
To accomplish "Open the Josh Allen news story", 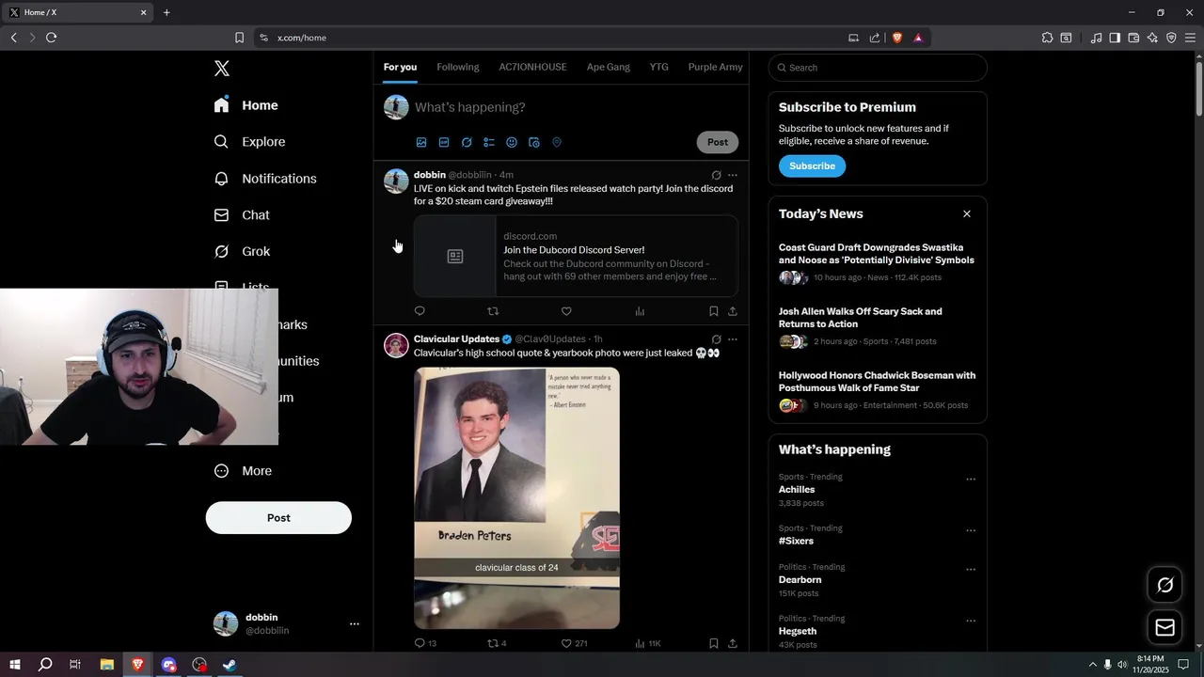I will click(x=877, y=326).
